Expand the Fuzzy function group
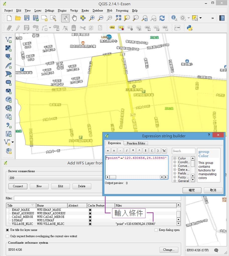The height and width of the screenshot is (256, 229). (x=175, y=177)
